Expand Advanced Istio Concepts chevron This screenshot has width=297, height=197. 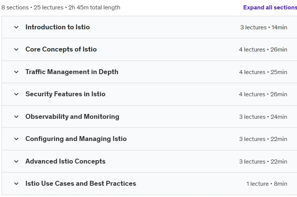pyautogui.click(x=16, y=161)
